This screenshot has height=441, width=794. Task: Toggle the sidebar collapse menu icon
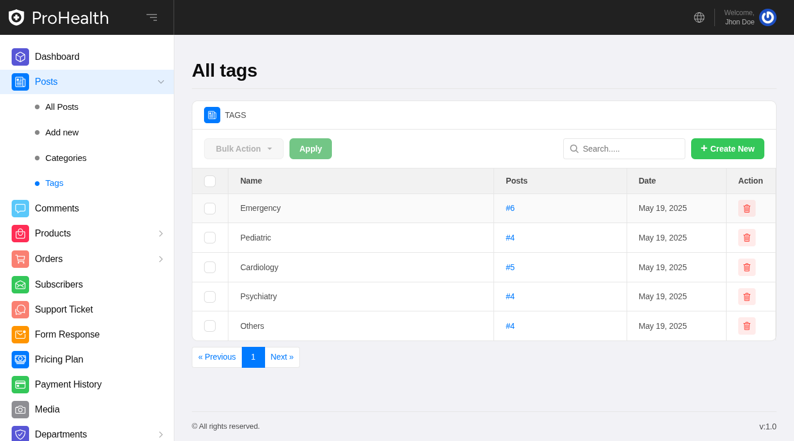coord(152,17)
